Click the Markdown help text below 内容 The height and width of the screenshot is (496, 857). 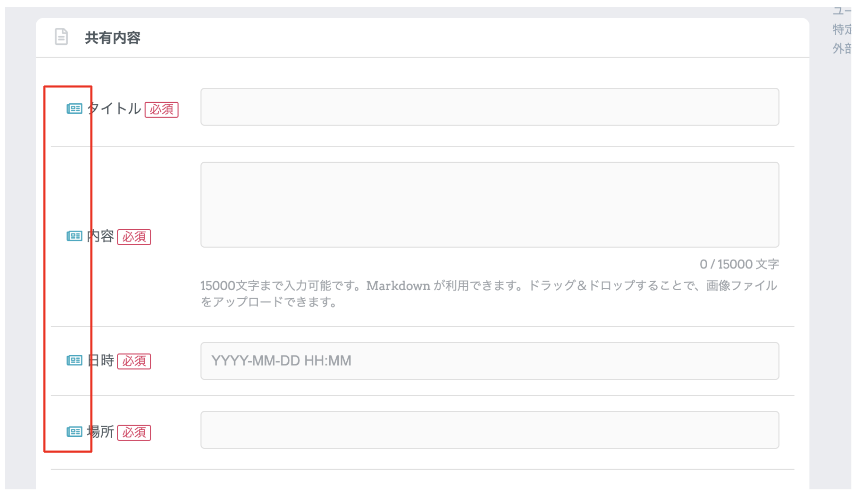coord(398,286)
